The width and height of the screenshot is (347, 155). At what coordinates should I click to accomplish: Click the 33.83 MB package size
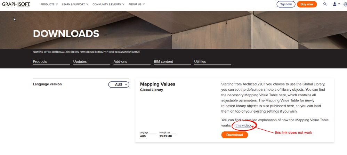coord(166,137)
